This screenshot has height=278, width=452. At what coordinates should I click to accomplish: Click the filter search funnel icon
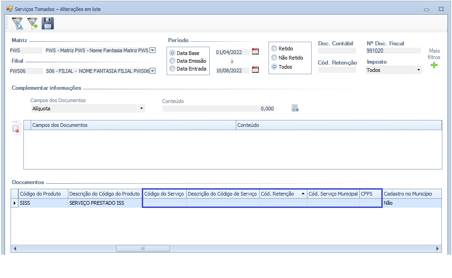17,23
